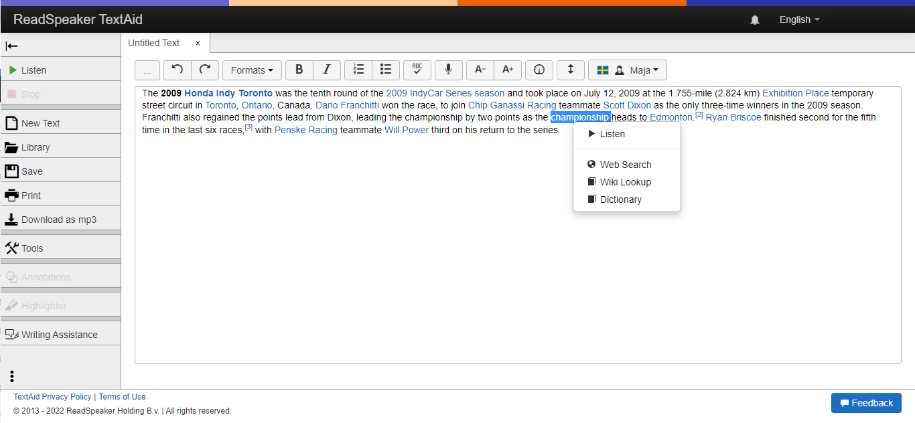Viewport: 915px width, 423px height.
Task: Select Dictionary in the context menu
Action: pyautogui.click(x=620, y=199)
